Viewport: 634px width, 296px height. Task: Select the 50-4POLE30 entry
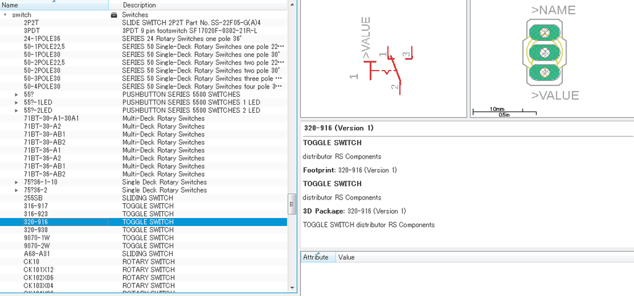point(144,86)
